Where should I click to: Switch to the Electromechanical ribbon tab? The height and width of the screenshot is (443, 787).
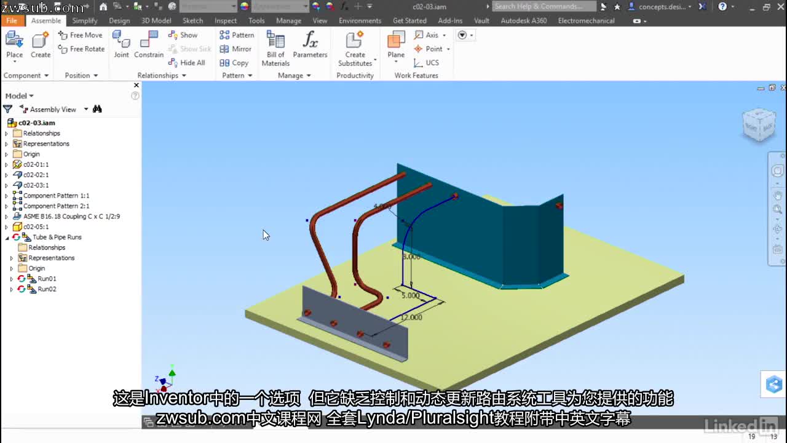coord(585,20)
